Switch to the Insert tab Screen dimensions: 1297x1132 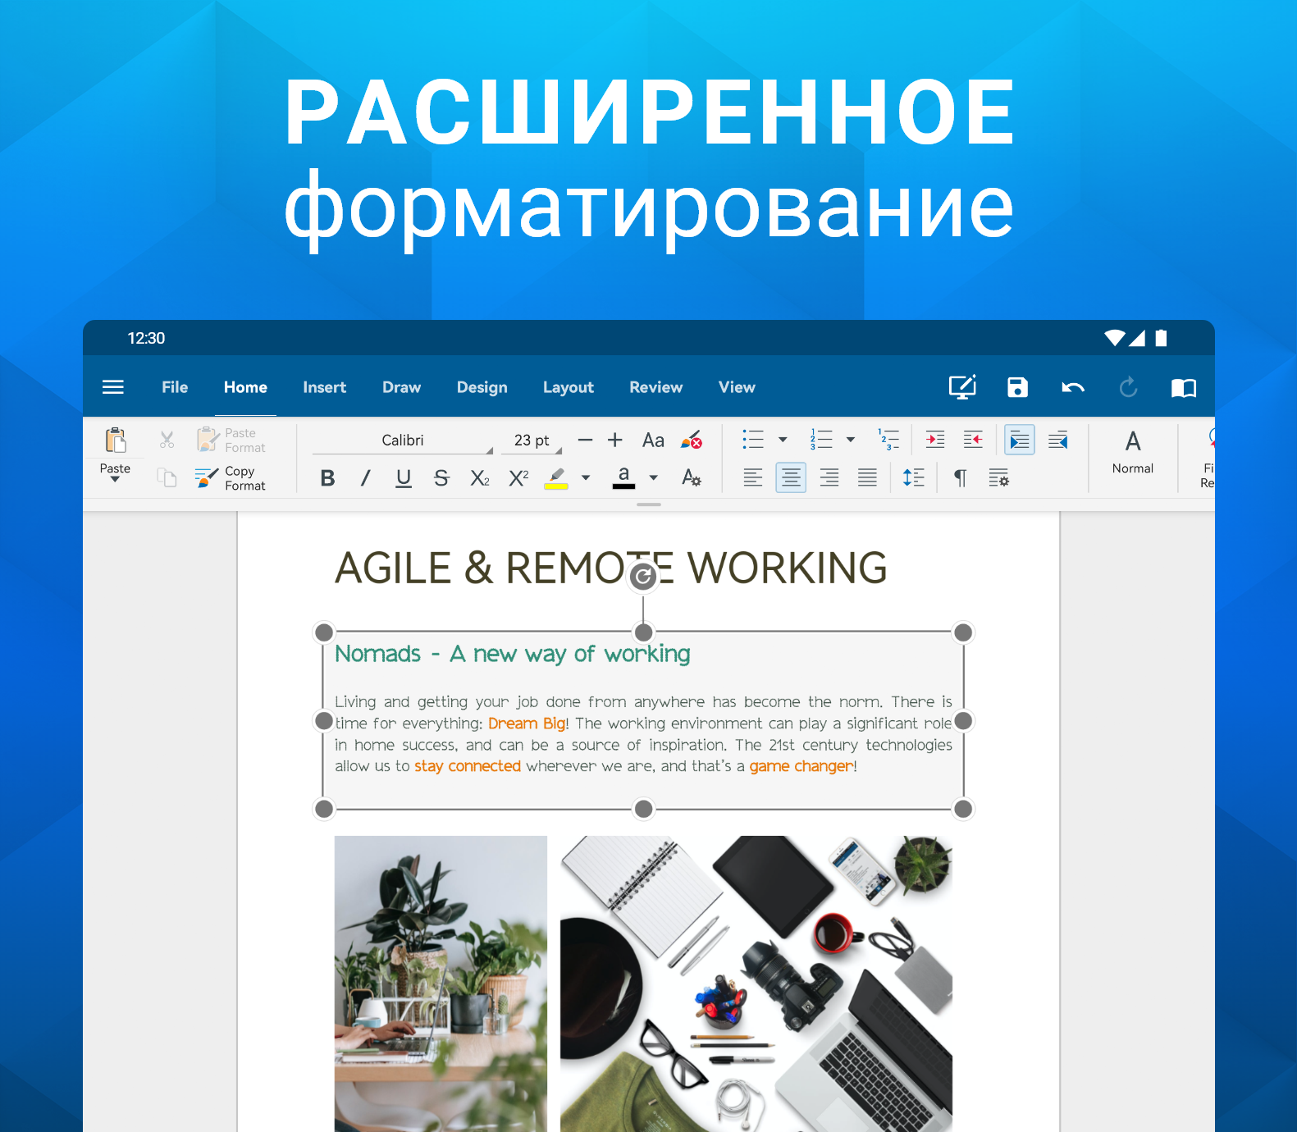[x=324, y=387]
